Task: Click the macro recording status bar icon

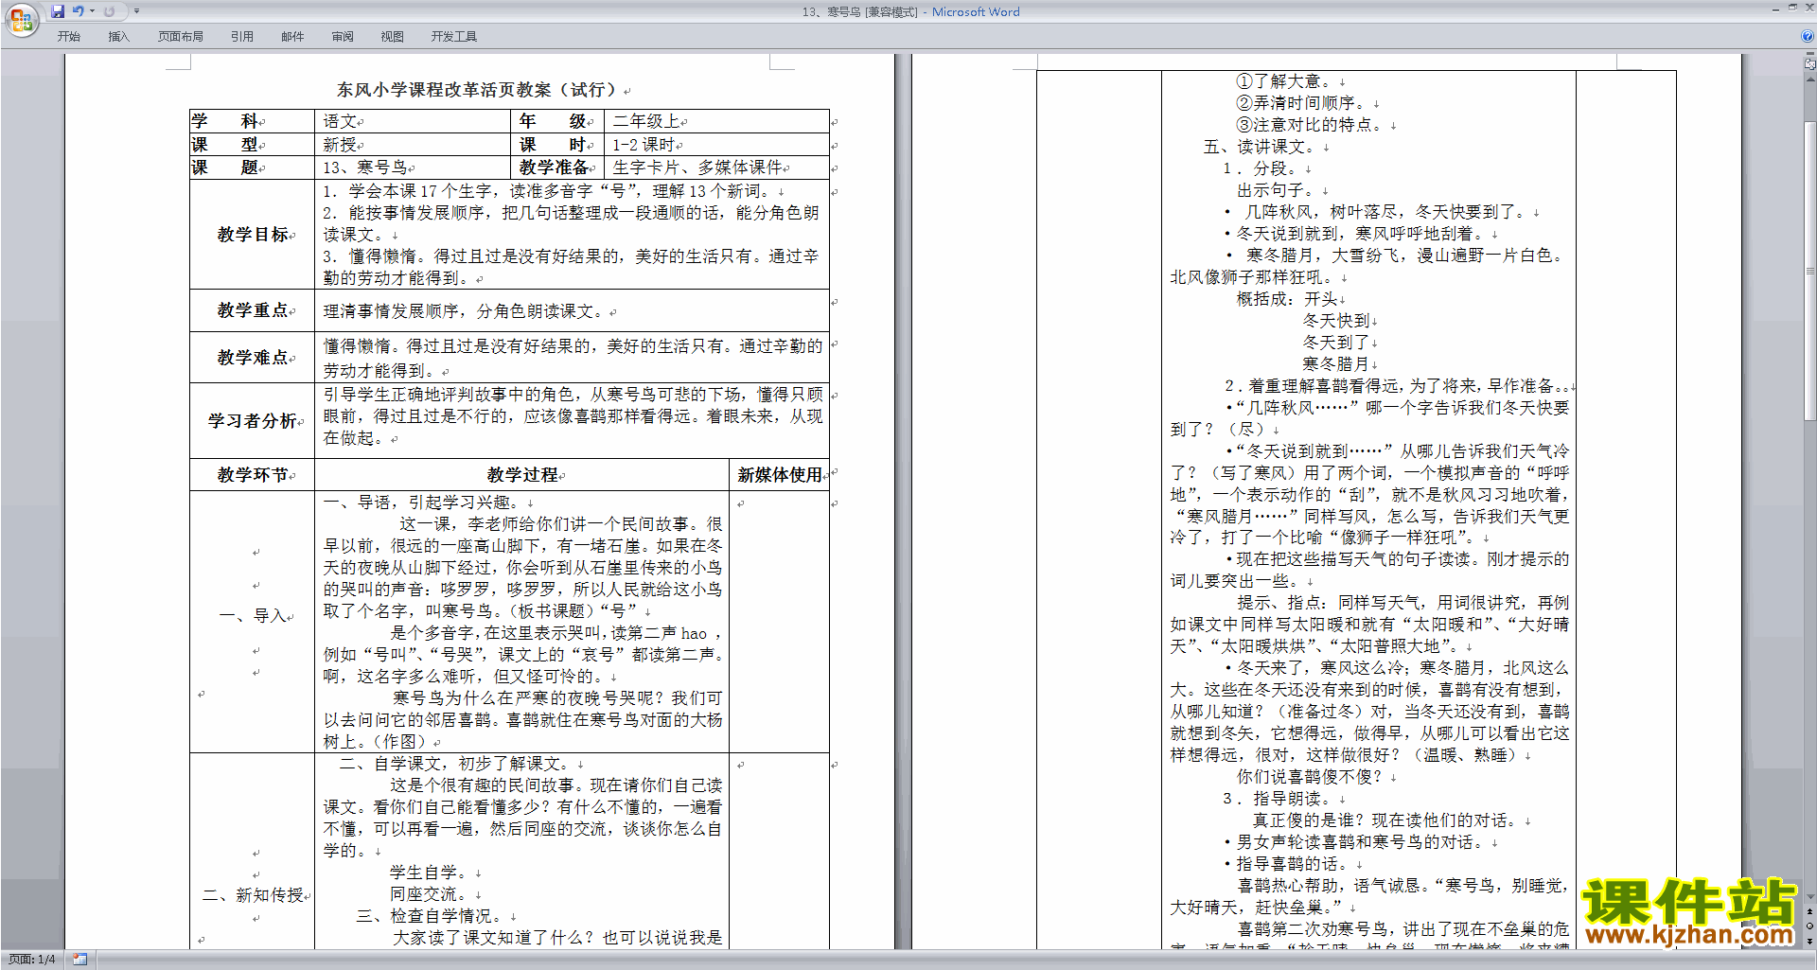Action: click(x=80, y=960)
